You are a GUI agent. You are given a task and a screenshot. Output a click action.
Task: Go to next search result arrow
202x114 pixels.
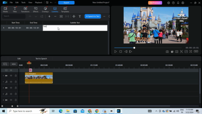tap(36, 16)
